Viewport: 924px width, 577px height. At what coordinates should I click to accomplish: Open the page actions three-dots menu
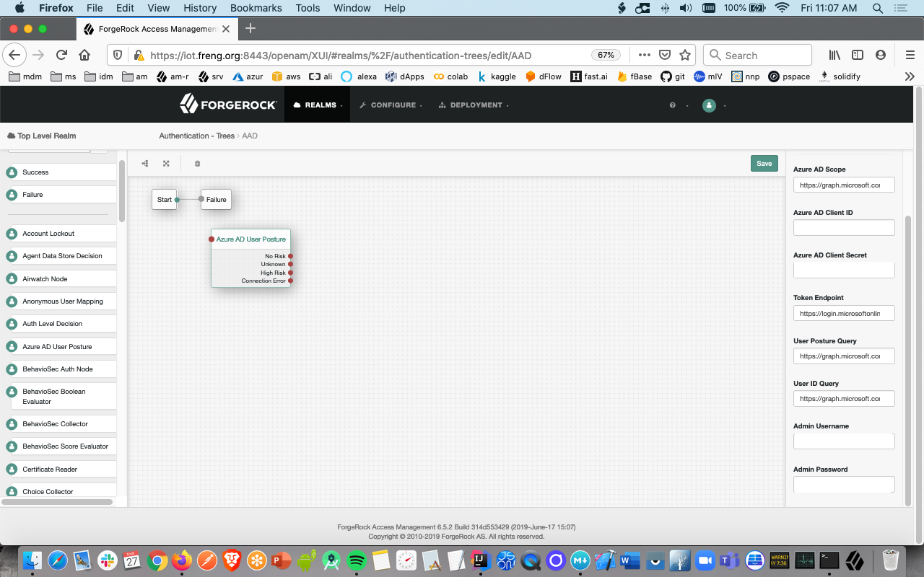645,55
